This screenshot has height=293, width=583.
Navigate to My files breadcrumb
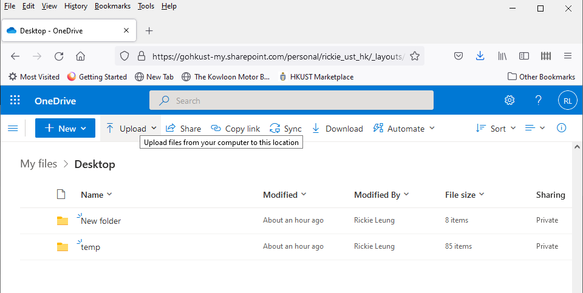38,164
